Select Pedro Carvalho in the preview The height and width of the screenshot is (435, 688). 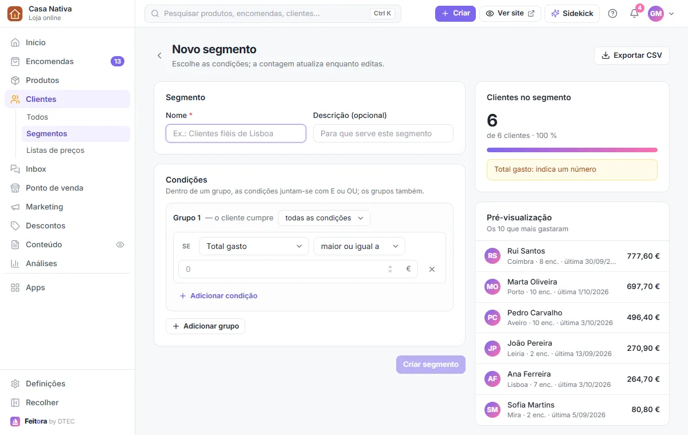(572, 318)
